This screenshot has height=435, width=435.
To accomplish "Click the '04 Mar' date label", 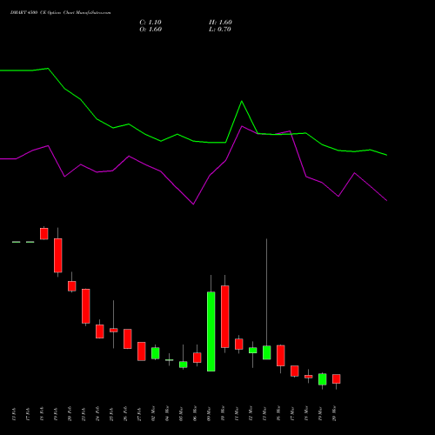I will point(167,413).
